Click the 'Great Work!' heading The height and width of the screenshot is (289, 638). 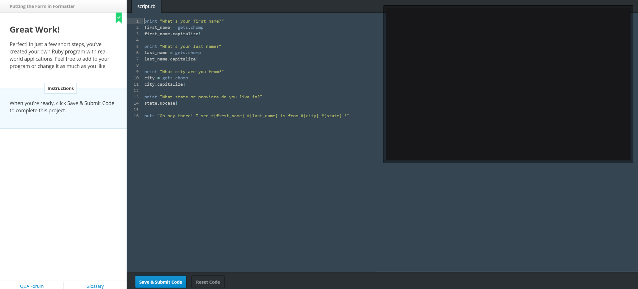coord(35,30)
